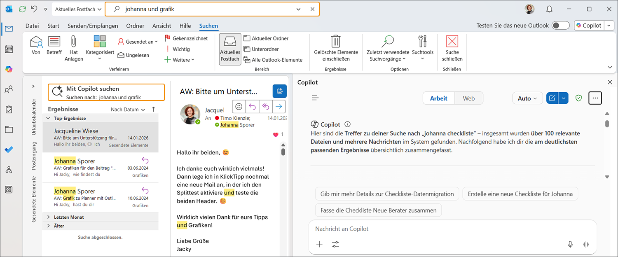The height and width of the screenshot is (257, 618).
Task: Click the notification bell icon
Action: click(x=549, y=9)
